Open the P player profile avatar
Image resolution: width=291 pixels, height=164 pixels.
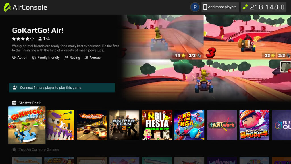click(195, 7)
